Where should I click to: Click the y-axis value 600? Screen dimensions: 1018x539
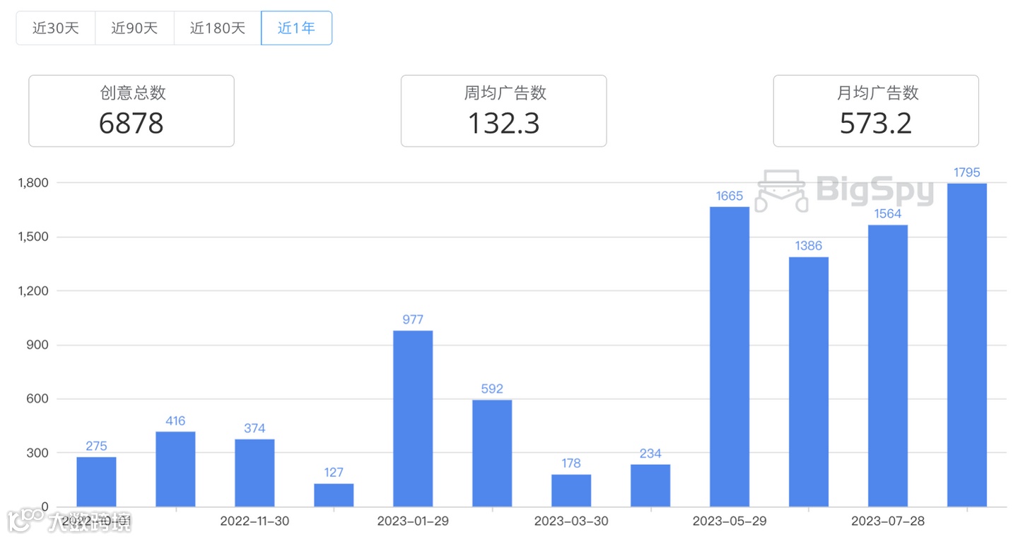pos(38,399)
